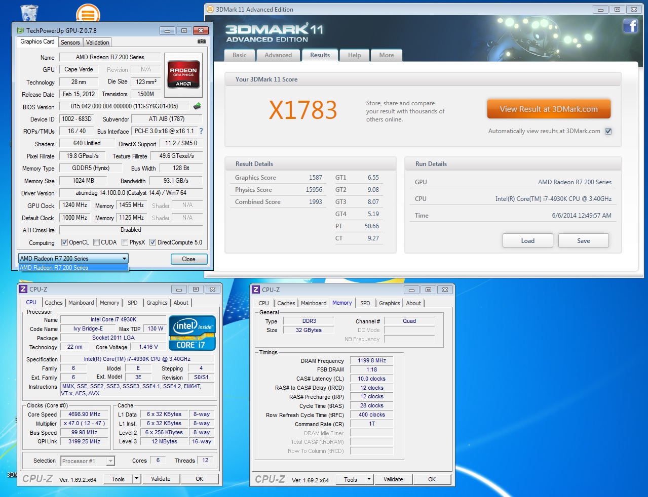The height and width of the screenshot is (497, 648).
Task: Click the Bus Interface question mark icon
Action: [201, 131]
